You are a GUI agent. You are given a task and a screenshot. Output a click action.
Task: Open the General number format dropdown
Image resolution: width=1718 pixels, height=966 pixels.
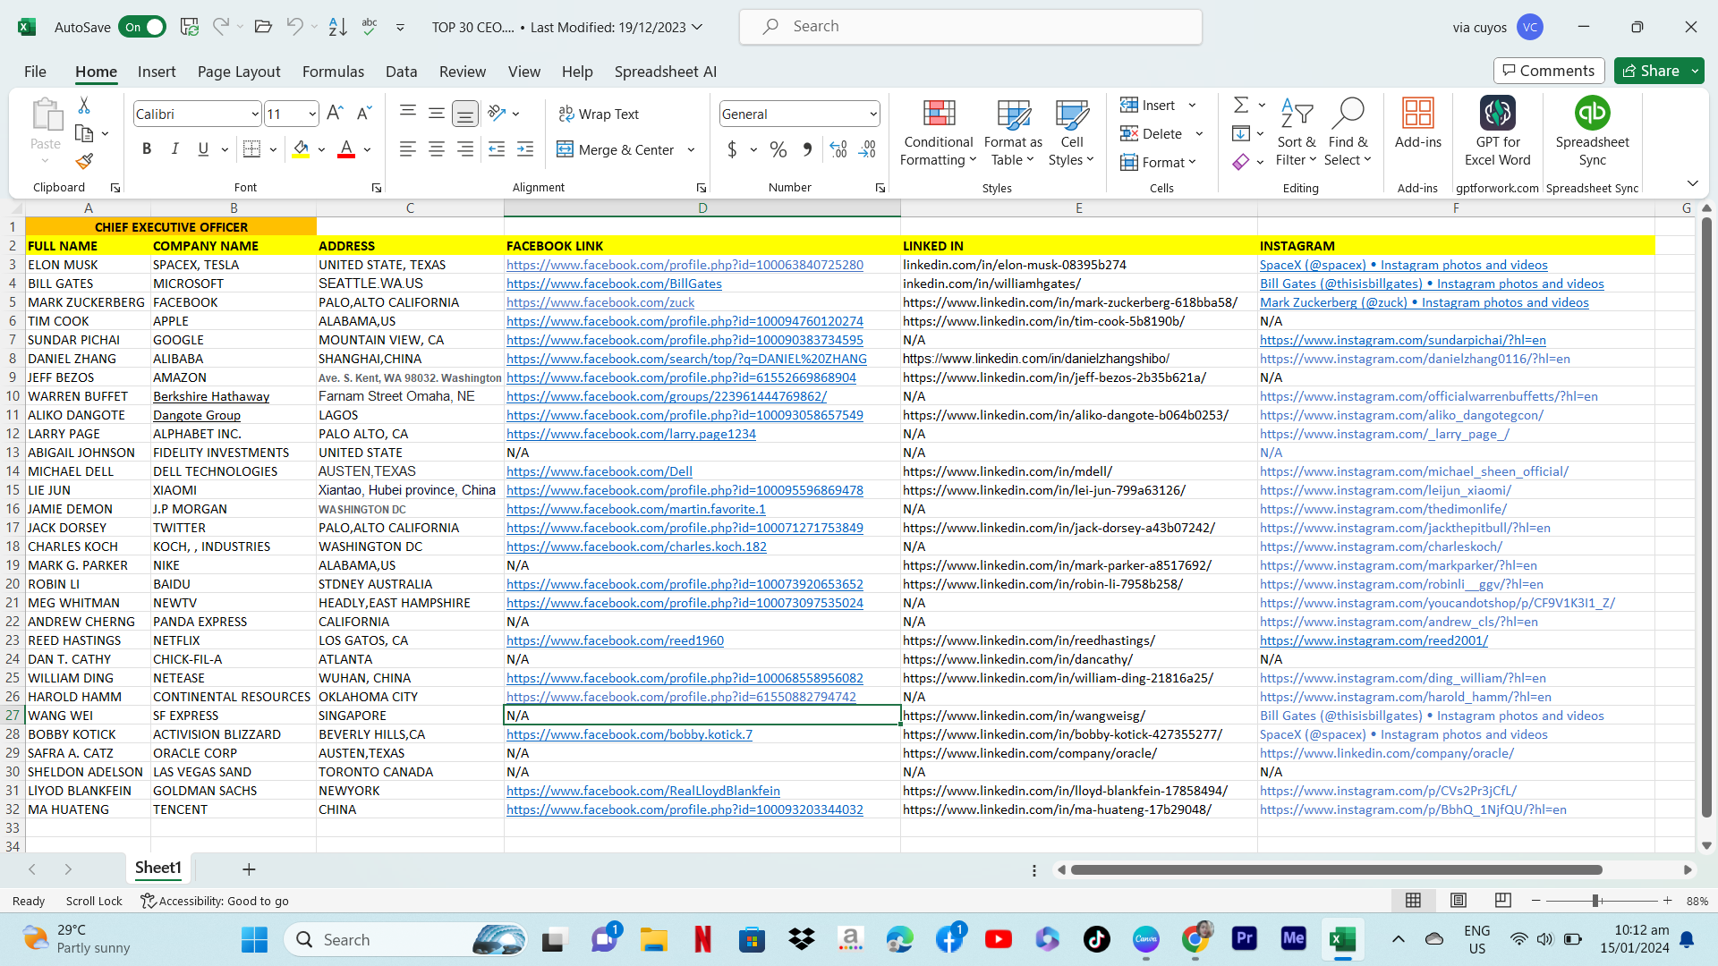click(x=872, y=114)
